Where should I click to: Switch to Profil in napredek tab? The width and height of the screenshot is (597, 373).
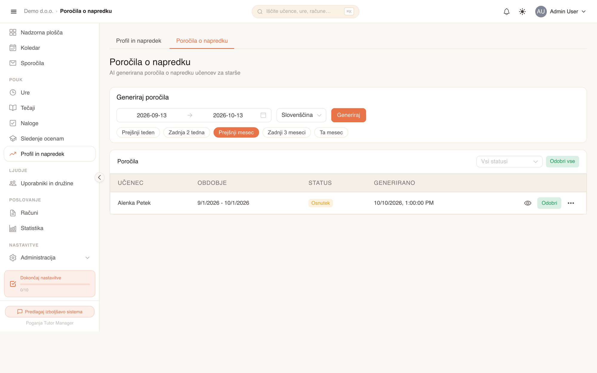pos(139,41)
